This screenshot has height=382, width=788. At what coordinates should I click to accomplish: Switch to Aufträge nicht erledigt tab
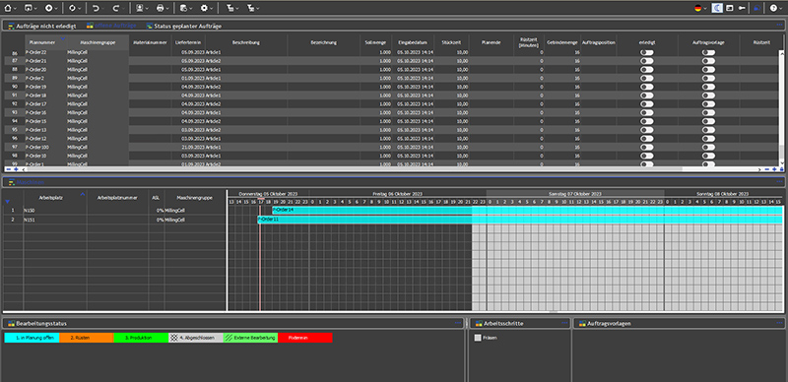tap(42, 26)
